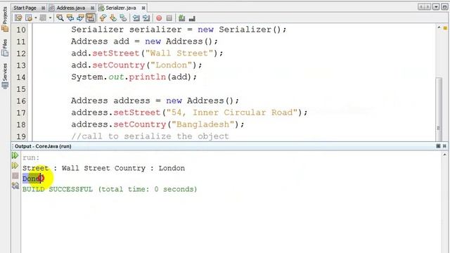This screenshot has width=450, height=253.
Task: Open the documents list dropdown arrow
Action: [436, 7]
